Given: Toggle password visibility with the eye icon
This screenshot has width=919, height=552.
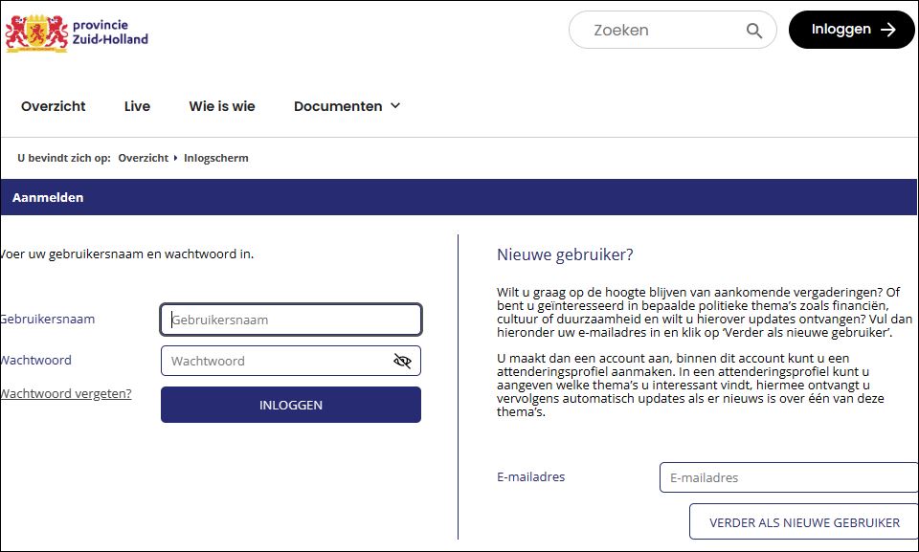Looking at the screenshot, I should click(x=402, y=361).
